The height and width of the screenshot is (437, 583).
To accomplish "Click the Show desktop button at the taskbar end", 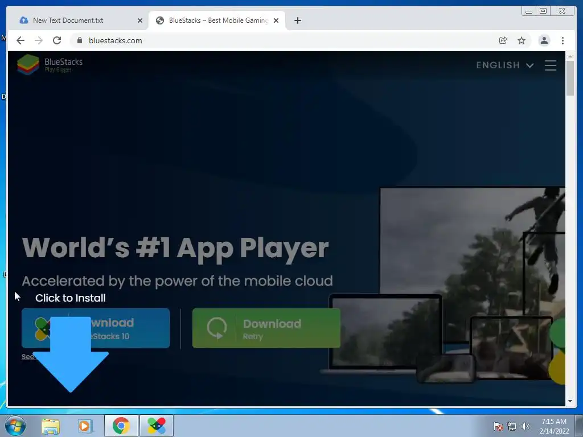I will click(x=579, y=426).
